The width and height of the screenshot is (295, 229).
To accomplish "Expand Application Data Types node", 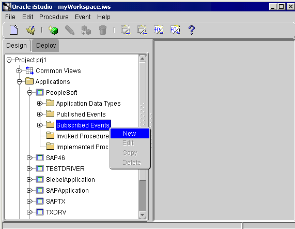I will coord(39,104).
